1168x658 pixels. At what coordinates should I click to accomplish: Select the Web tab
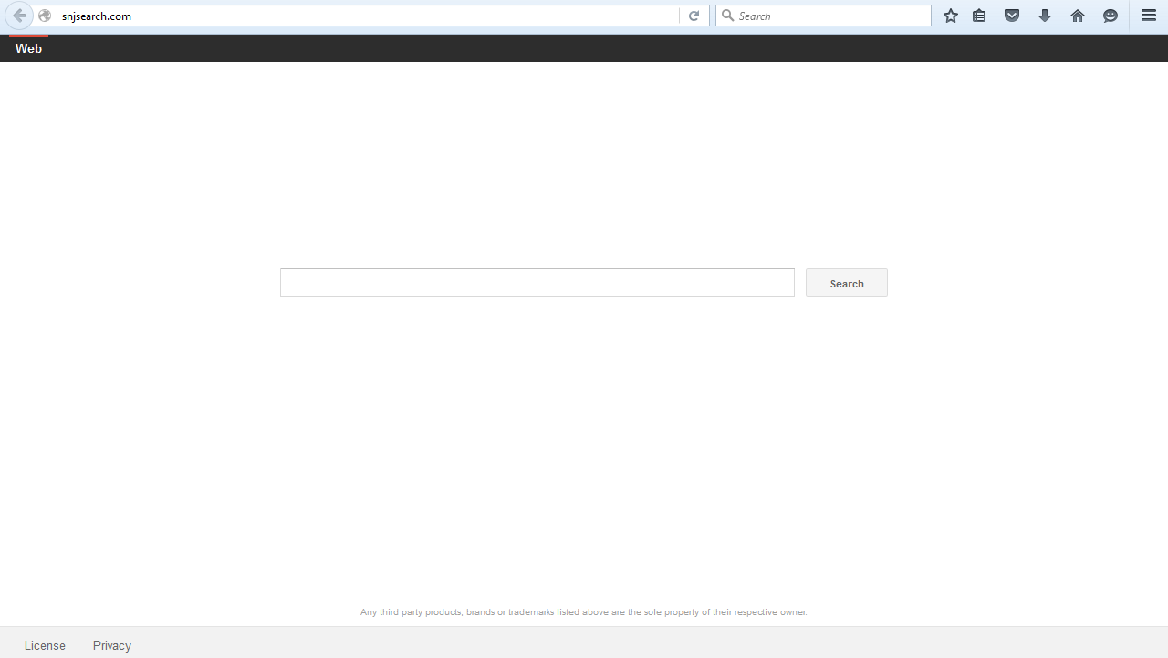click(28, 48)
